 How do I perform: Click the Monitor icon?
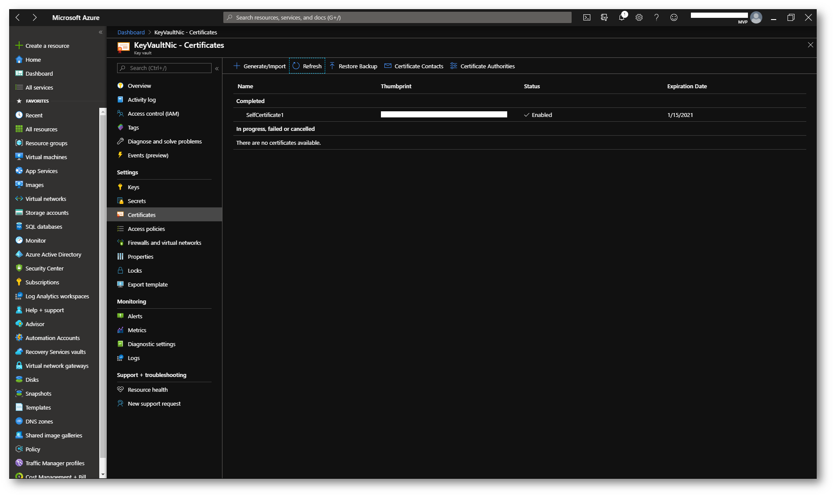pyautogui.click(x=19, y=240)
